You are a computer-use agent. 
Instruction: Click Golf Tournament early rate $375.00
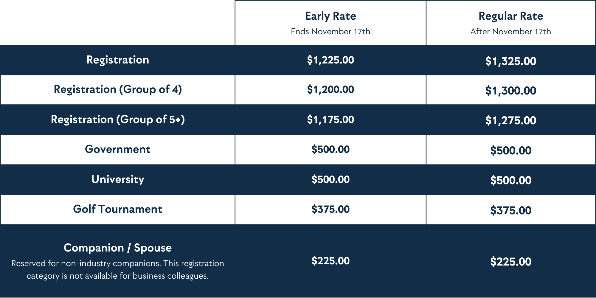click(x=330, y=209)
